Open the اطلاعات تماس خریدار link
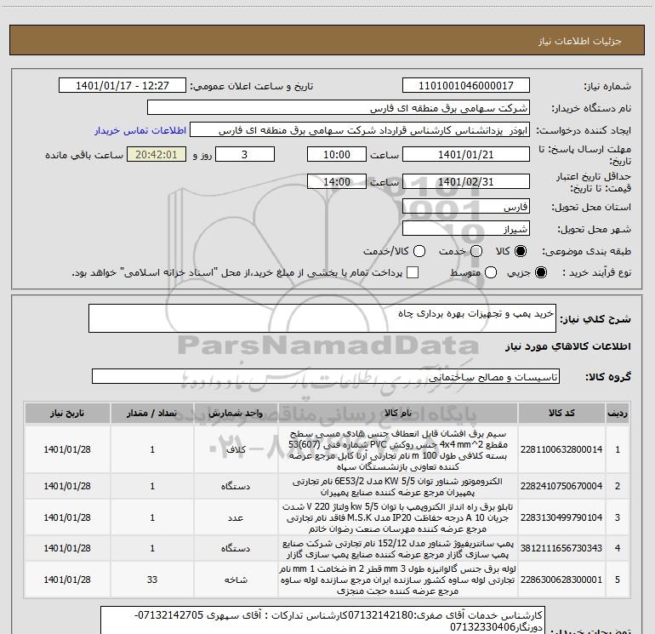Screen dimensions: 655x634 [x=140, y=130]
